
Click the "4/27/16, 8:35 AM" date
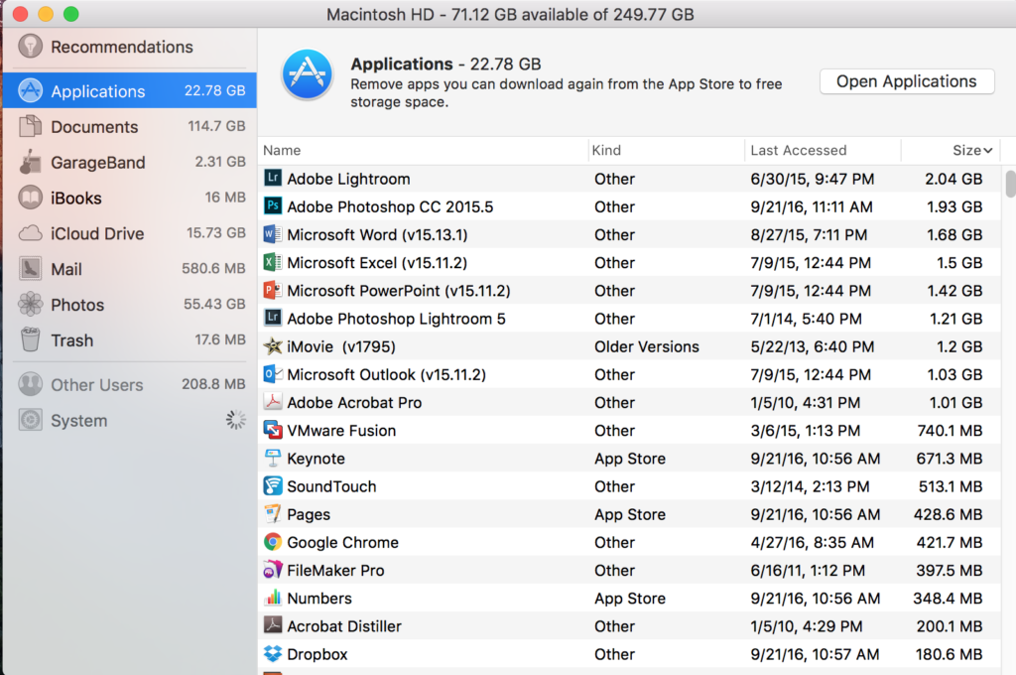pyautogui.click(x=812, y=542)
